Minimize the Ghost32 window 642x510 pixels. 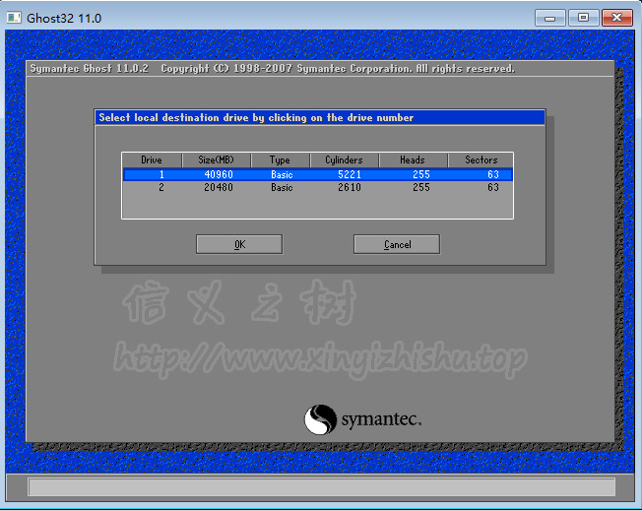[x=552, y=18]
